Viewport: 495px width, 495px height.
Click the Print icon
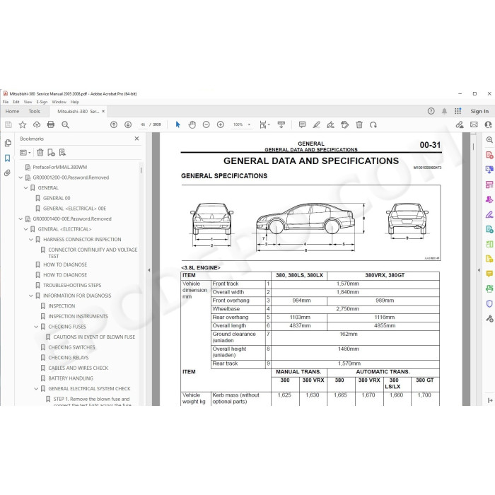point(51,124)
